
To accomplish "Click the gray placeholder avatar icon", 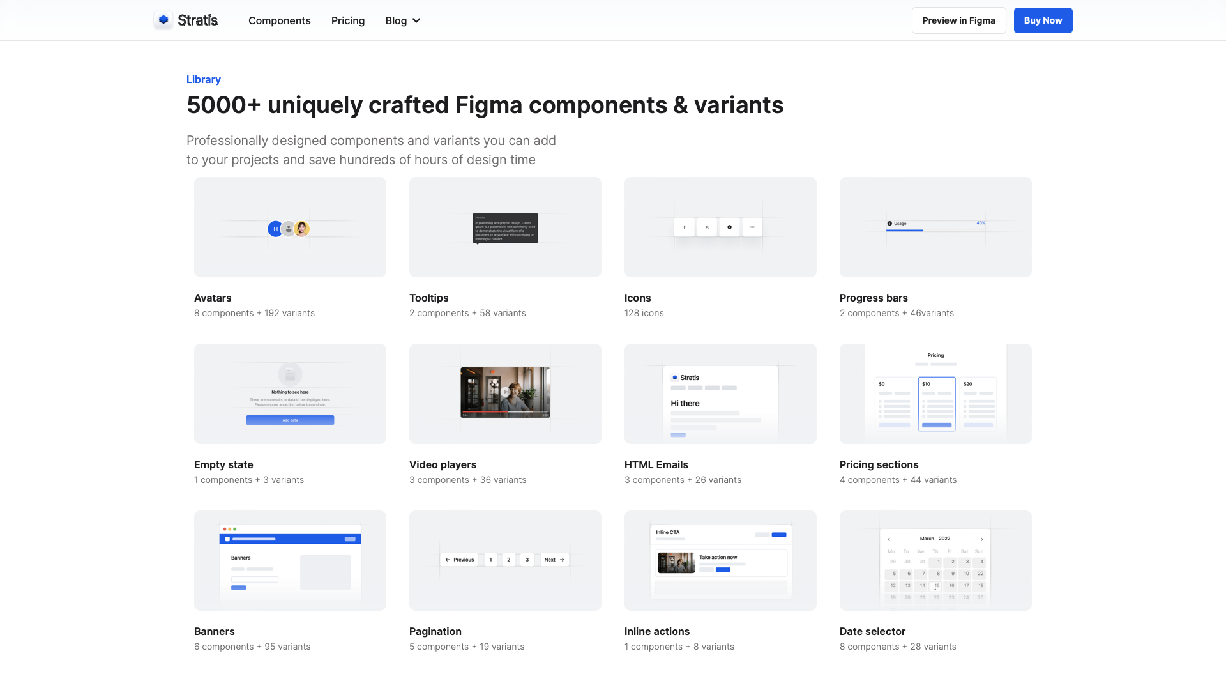I will [x=289, y=229].
